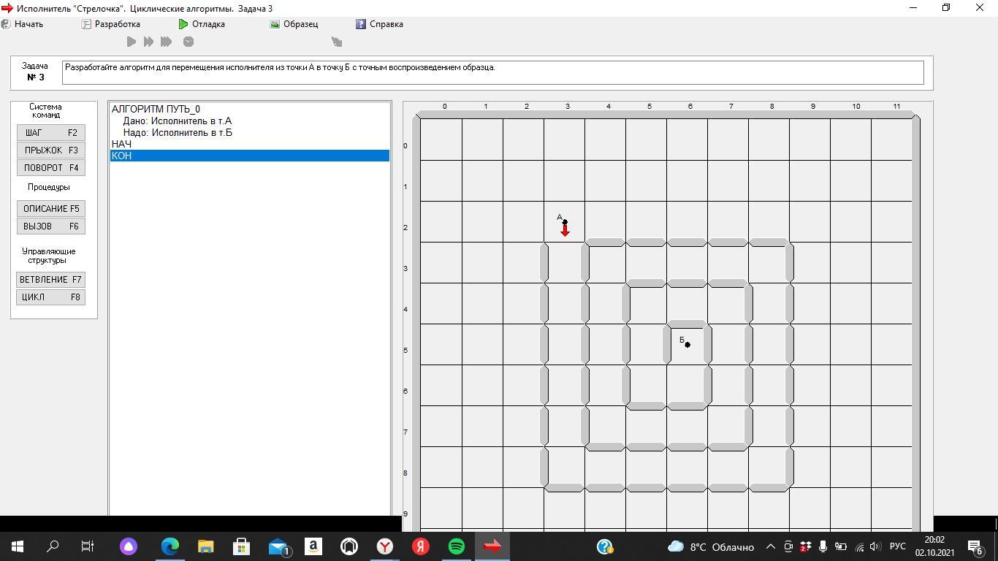Click the hand icon right of playback controls
Viewport: 998px width, 561px height.
click(337, 42)
